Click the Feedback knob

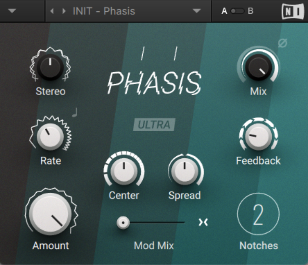258,137
